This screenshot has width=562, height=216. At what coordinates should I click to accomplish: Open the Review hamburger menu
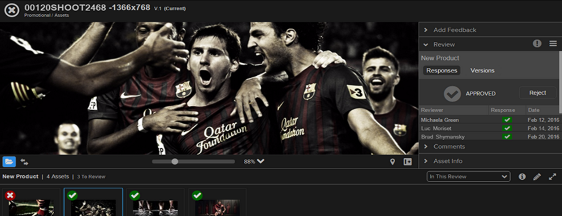pyautogui.click(x=553, y=43)
